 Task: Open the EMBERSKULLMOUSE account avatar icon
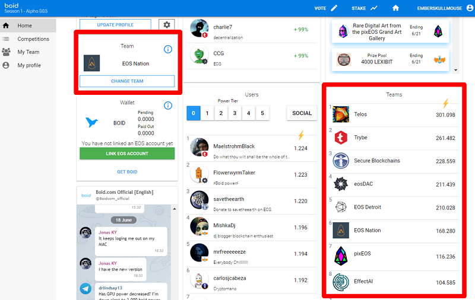(470, 8)
